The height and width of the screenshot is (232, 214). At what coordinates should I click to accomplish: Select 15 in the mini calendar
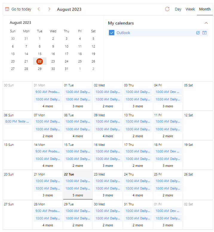(40, 54)
